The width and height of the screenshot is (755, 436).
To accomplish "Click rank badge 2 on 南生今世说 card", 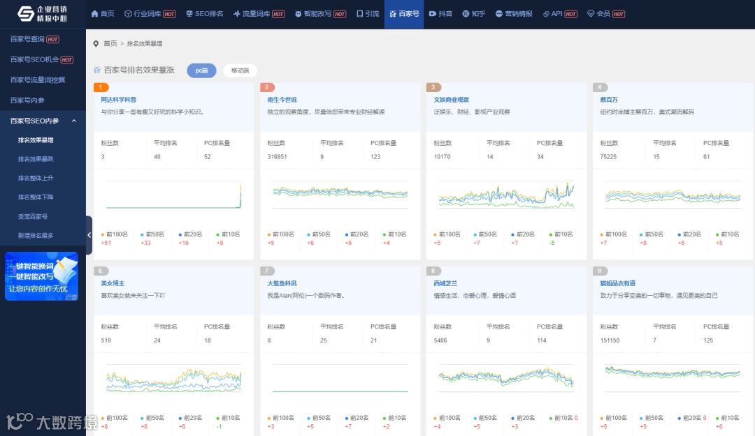I will [x=267, y=87].
